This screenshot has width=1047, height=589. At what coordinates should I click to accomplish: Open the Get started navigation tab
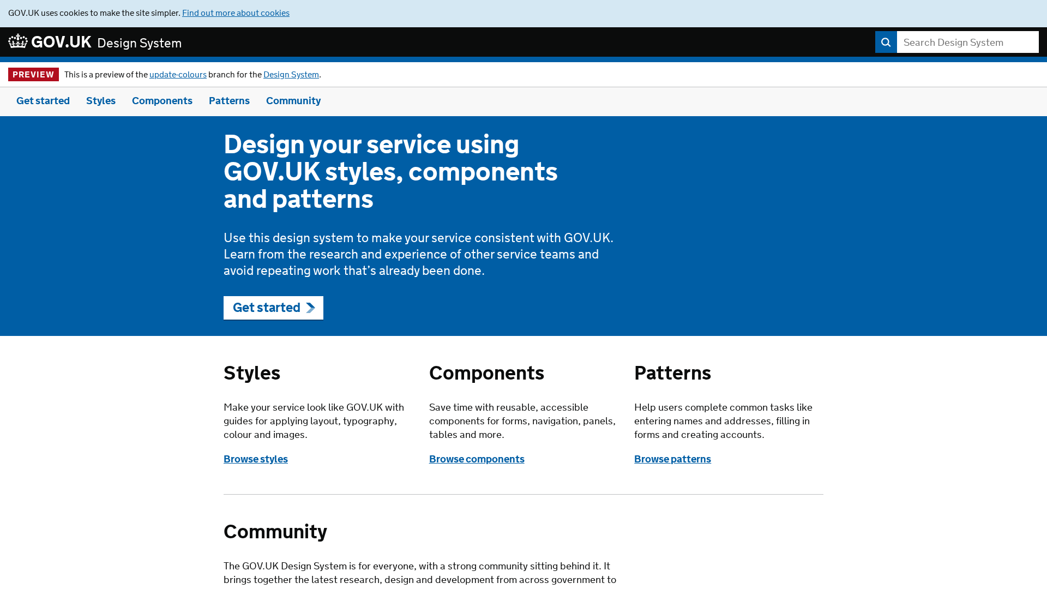point(43,101)
